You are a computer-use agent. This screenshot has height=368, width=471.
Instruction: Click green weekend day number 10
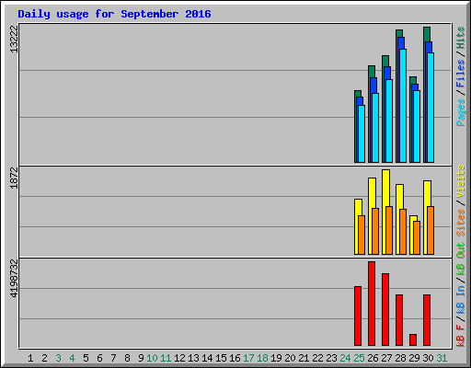(x=152, y=358)
